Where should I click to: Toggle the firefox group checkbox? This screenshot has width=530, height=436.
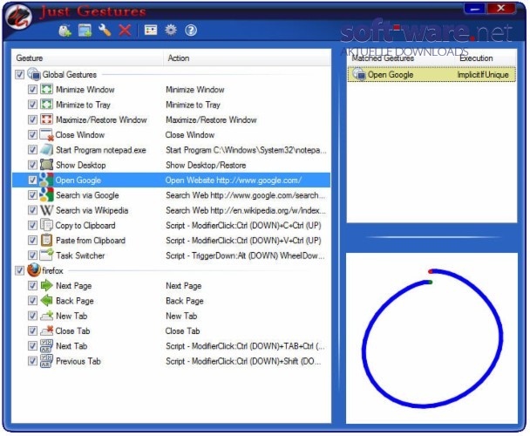(x=19, y=270)
